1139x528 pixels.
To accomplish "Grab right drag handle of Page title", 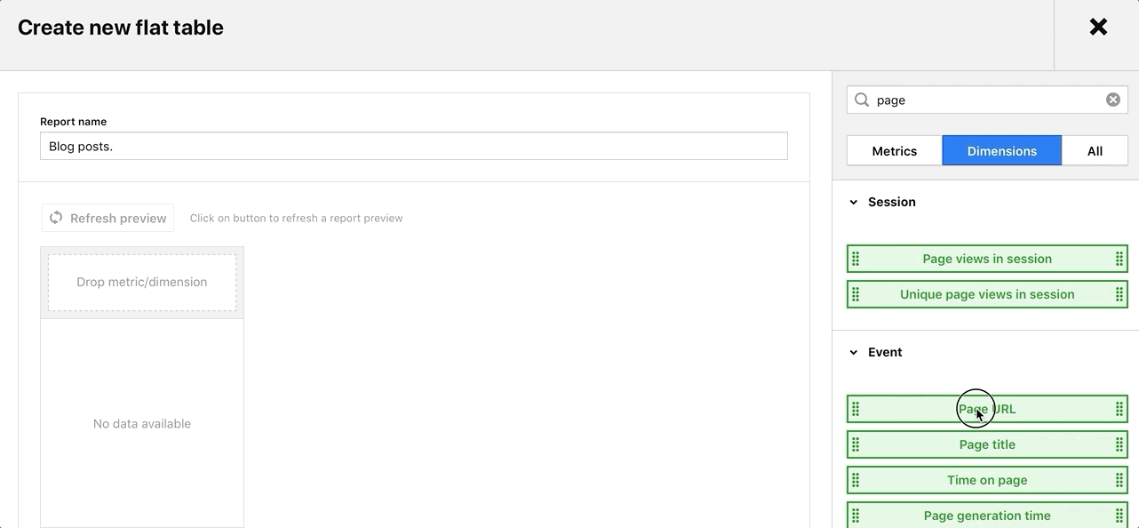I will [x=1119, y=444].
